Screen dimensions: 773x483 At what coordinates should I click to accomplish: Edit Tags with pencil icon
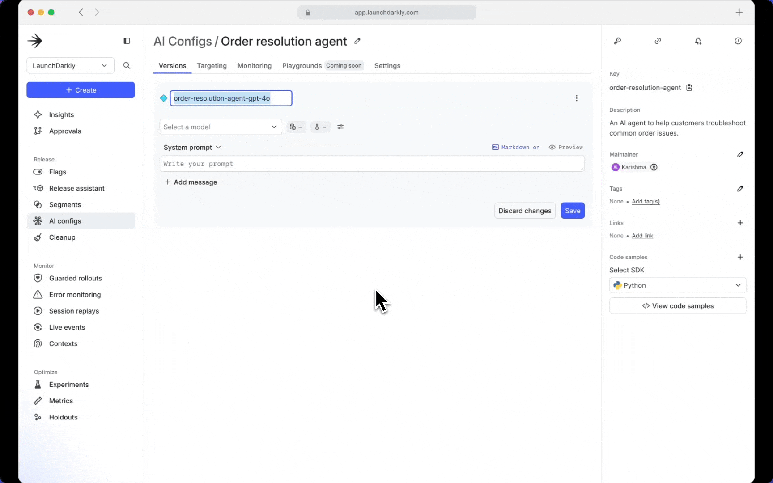740,189
